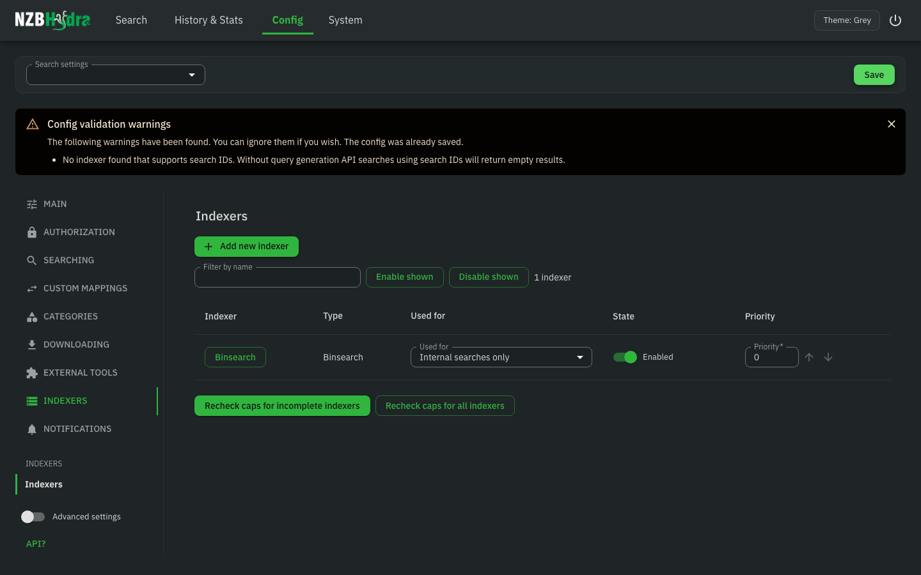Click Theme: Grey button
Image resolution: width=921 pixels, height=575 pixels.
click(x=847, y=20)
